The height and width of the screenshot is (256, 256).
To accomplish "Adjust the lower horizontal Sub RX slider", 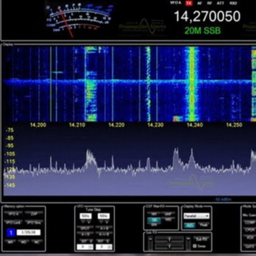I will (x=169, y=246).
